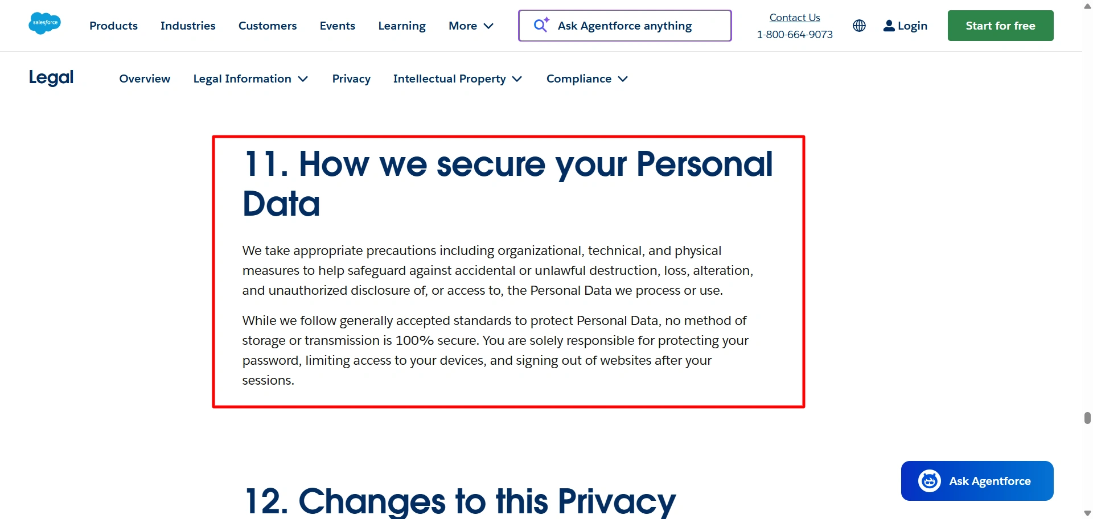
Task: Click the scrollbar down arrow
Action: 1085,512
